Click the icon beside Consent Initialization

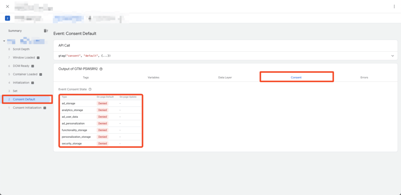point(45,108)
